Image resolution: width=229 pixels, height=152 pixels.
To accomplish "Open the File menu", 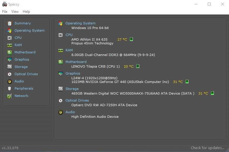I will [x=5, y=12].
